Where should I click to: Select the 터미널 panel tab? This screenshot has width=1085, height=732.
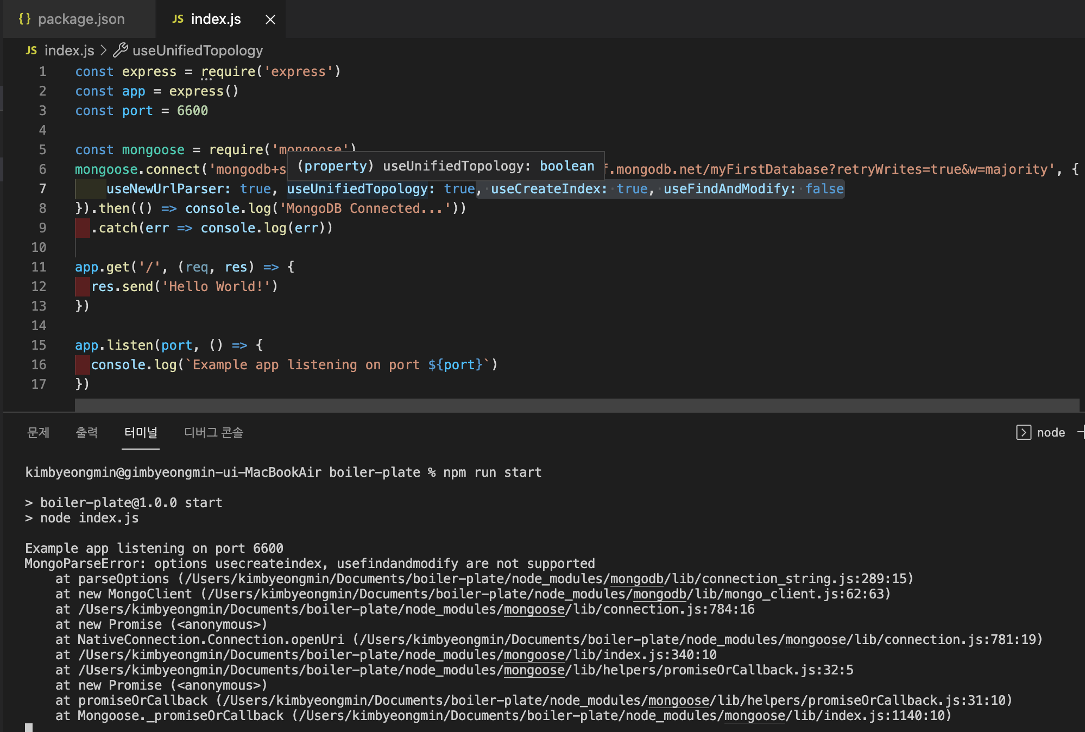point(141,433)
